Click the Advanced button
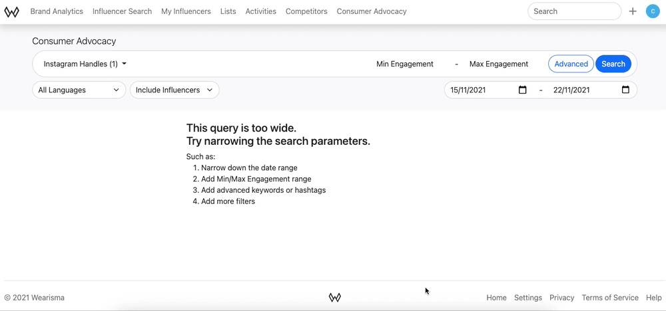Screen dimensions: 666x311 (571, 64)
